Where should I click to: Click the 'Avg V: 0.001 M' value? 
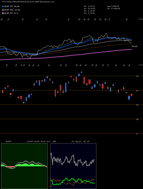click(x=113, y=6)
